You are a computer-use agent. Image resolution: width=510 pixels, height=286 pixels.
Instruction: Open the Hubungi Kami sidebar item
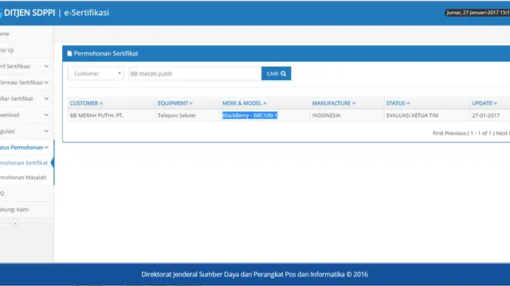tap(26, 210)
